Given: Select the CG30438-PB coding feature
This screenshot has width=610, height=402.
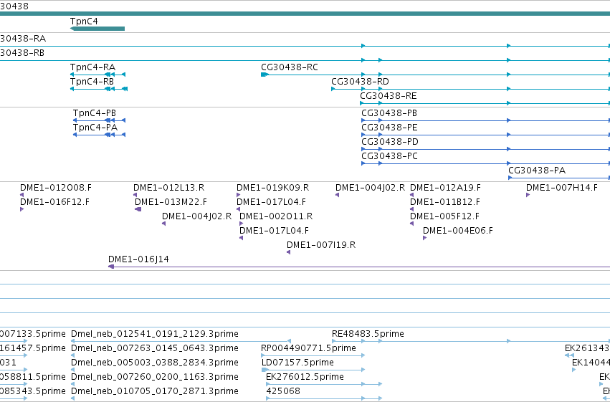Looking at the screenshot, I should [x=485, y=120].
